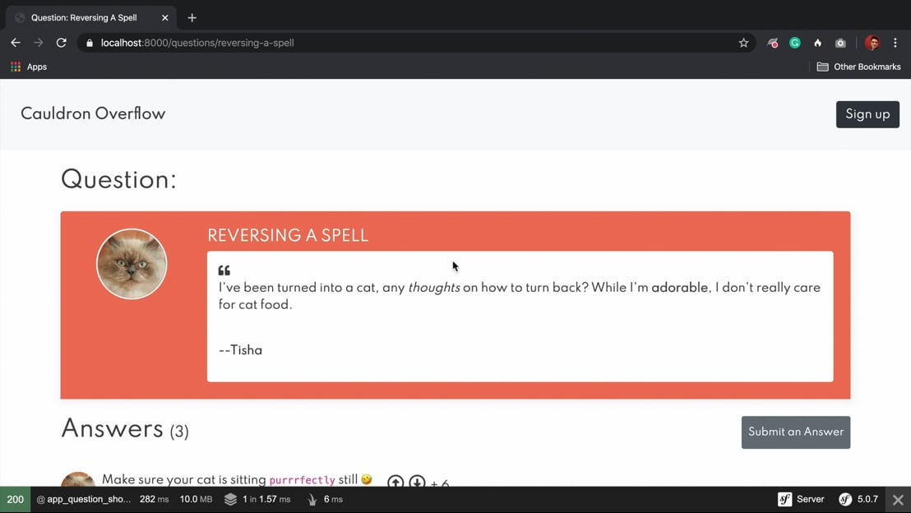The image size is (911, 513).
Task: Downvote the purrrfectly answer with the down arrow
Action: pyautogui.click(x=417, y=482)
